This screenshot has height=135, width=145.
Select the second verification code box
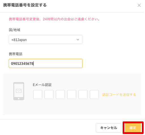49,95
